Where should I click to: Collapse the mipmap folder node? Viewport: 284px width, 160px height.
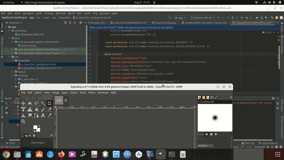pyautogui.click(x=12, y=76)
